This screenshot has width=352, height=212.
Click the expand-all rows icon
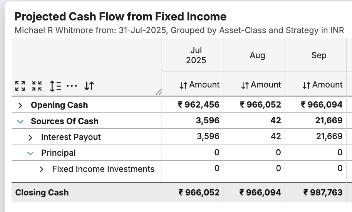20,86
